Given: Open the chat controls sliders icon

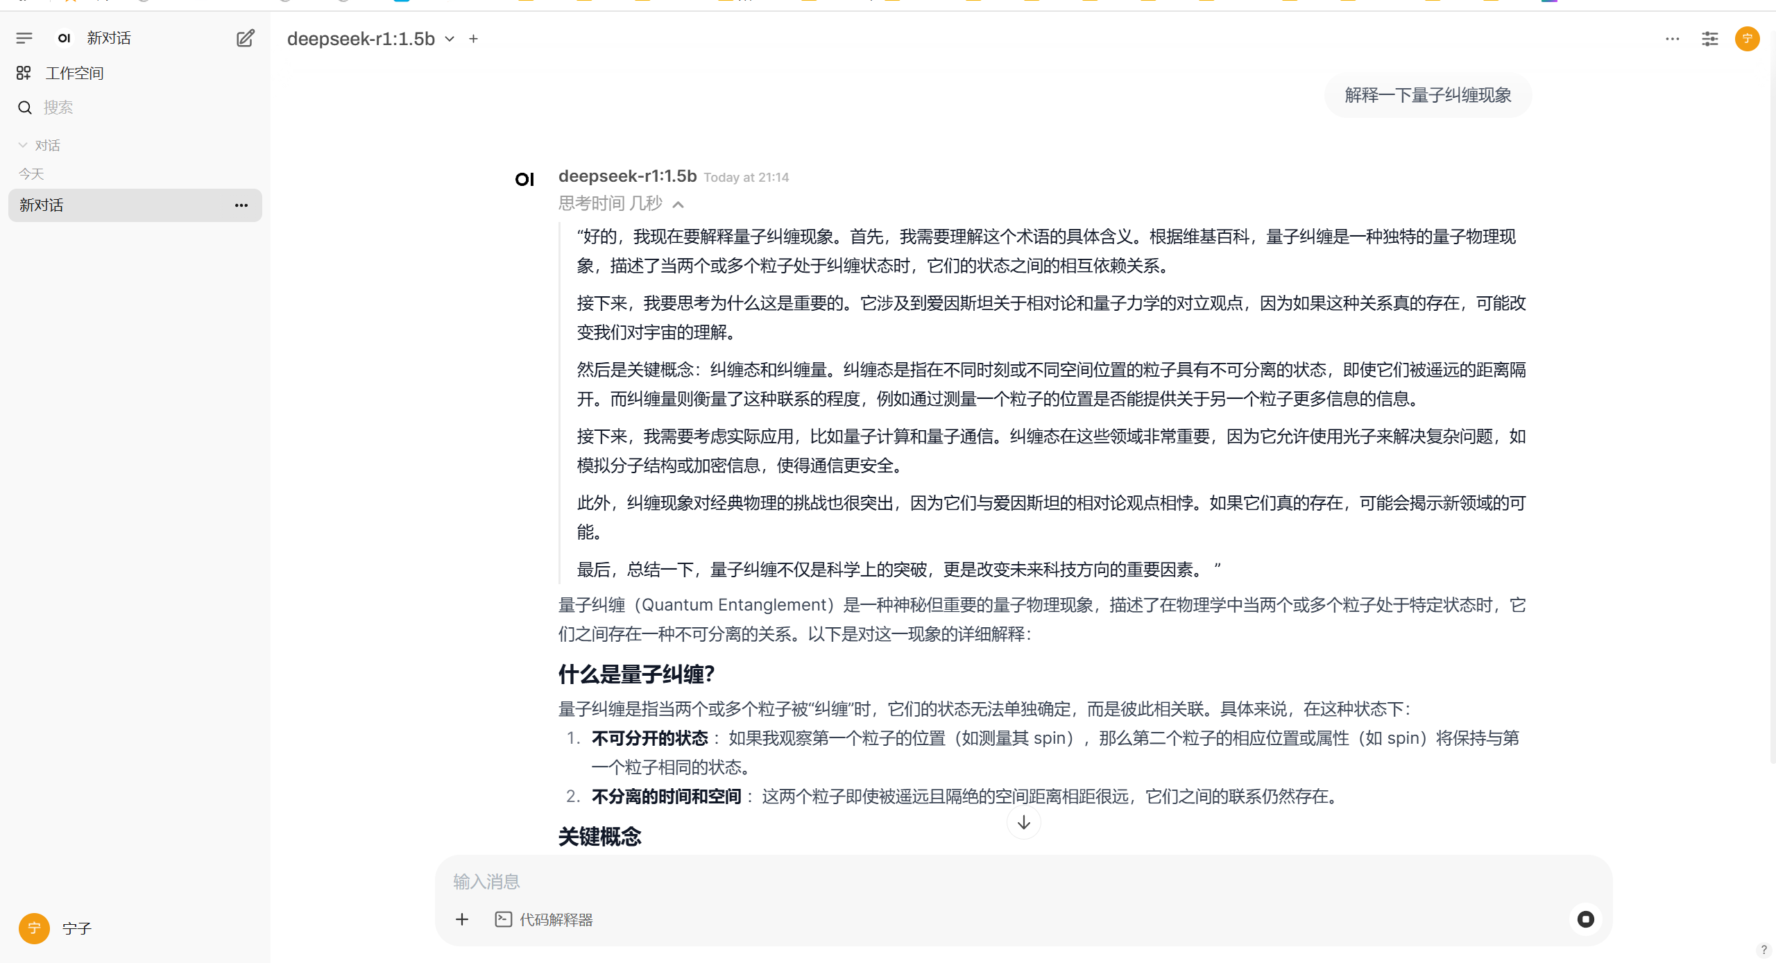Looking at the screenshot, I should click(1710, 39).
